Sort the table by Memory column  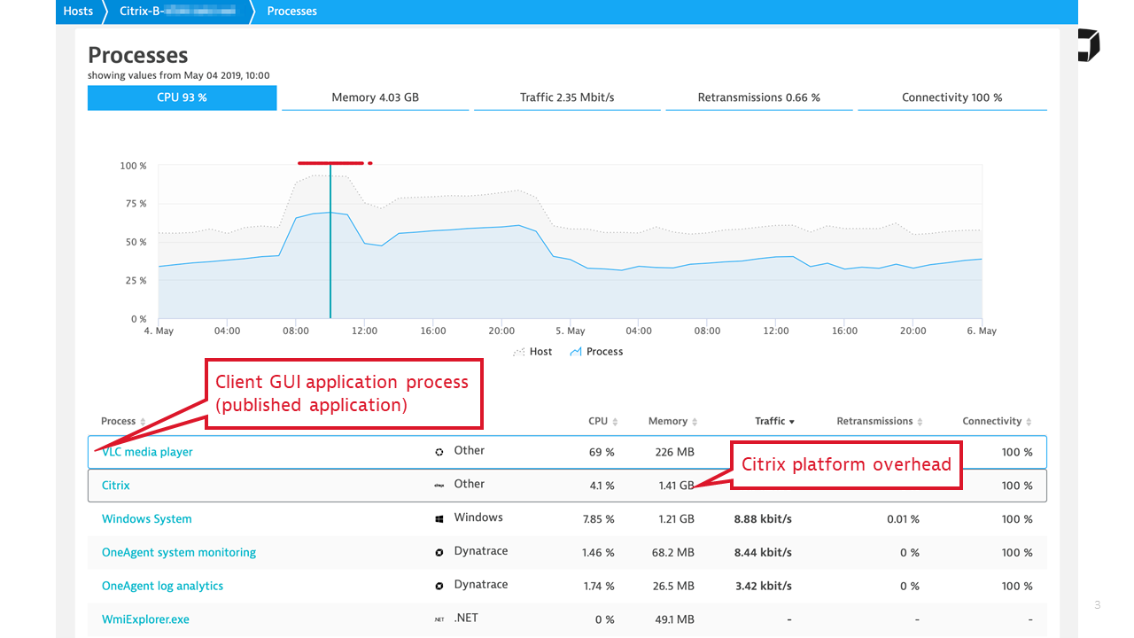673,422
